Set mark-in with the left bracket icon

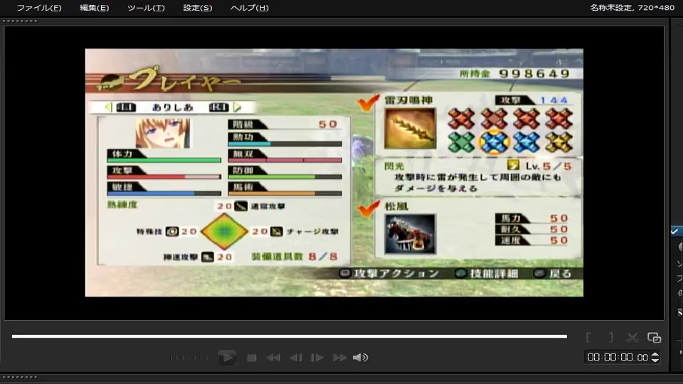[x=588, y=337]
